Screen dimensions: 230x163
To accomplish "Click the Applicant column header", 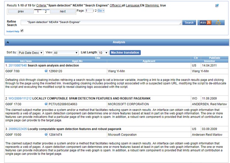I will [x=149, y=61].
